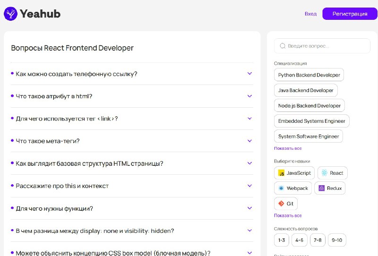Toggle difficulty filter 7-8
This screenshot has height=256, width=378.
[x=317, y=240]
